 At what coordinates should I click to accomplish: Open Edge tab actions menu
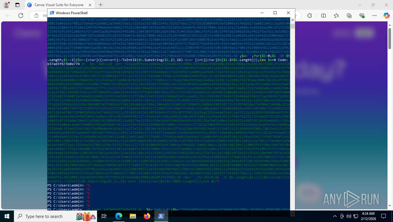17,5
